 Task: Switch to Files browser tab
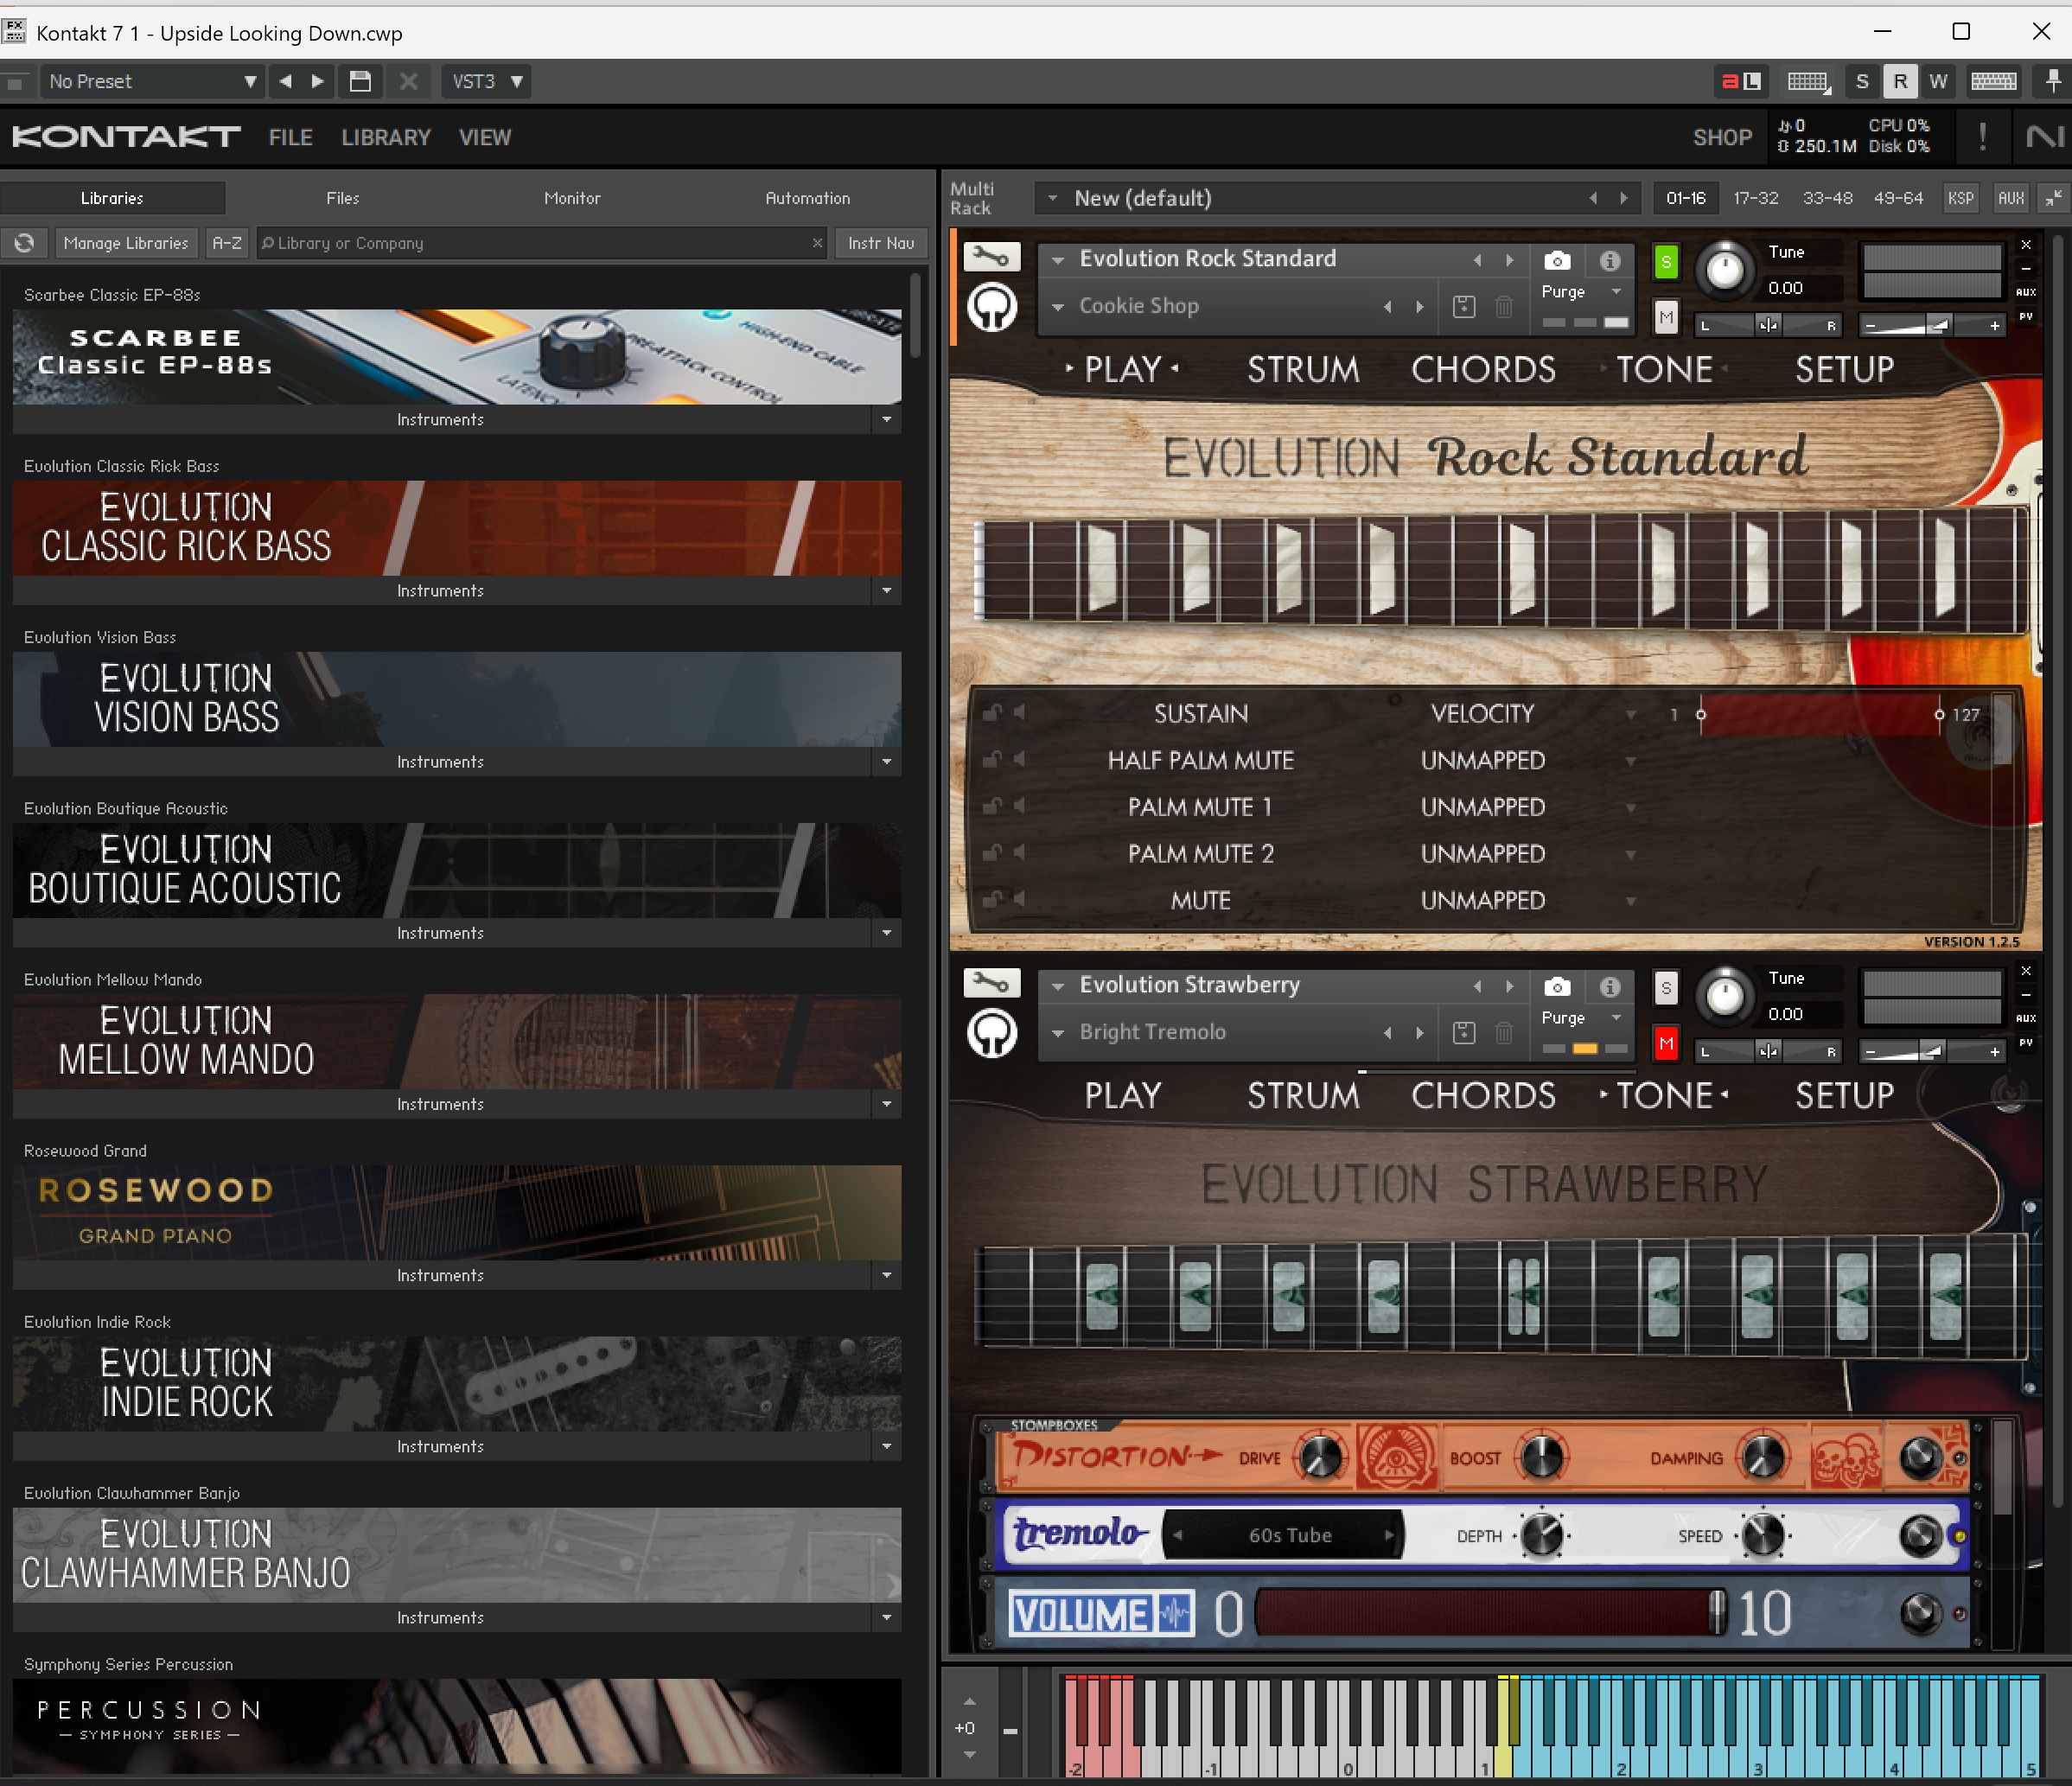click(x=342, y=198)
